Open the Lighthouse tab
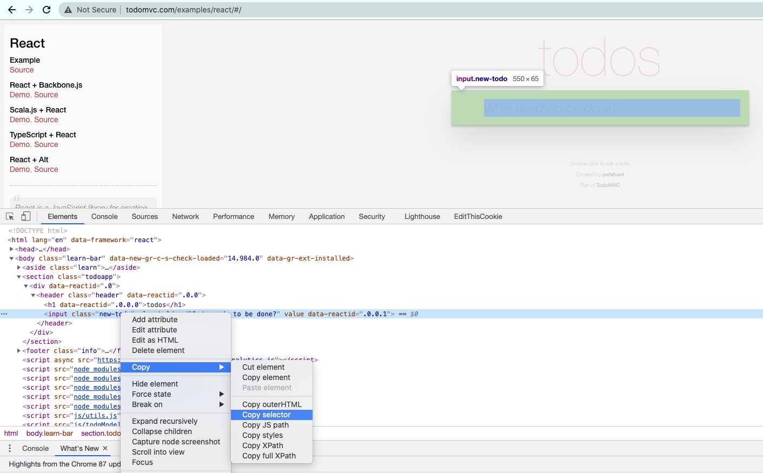The height and width of the screenshot is (473, 763). (x=422, y=216)
